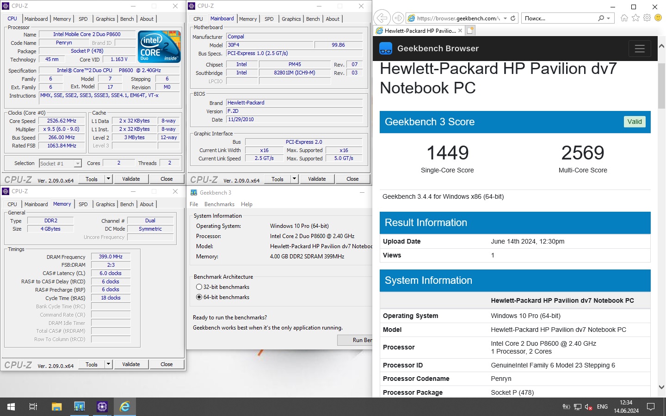Click the Geekbench Browser logo icon

click(386, 49)
